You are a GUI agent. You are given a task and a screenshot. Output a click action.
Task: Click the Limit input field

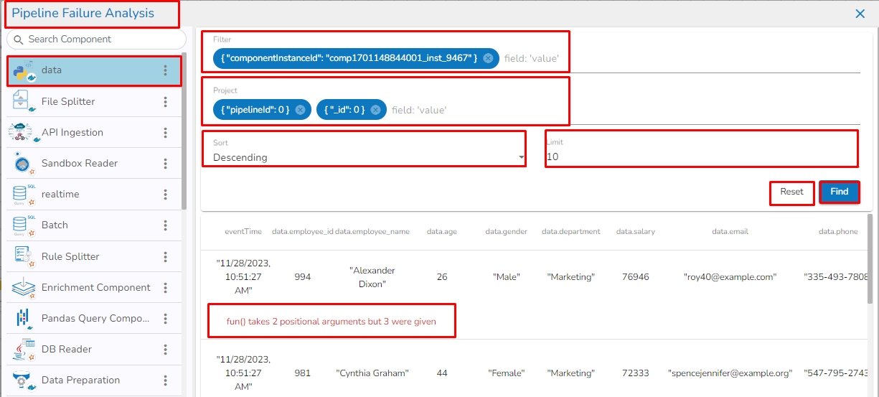[x=701, y=157]
